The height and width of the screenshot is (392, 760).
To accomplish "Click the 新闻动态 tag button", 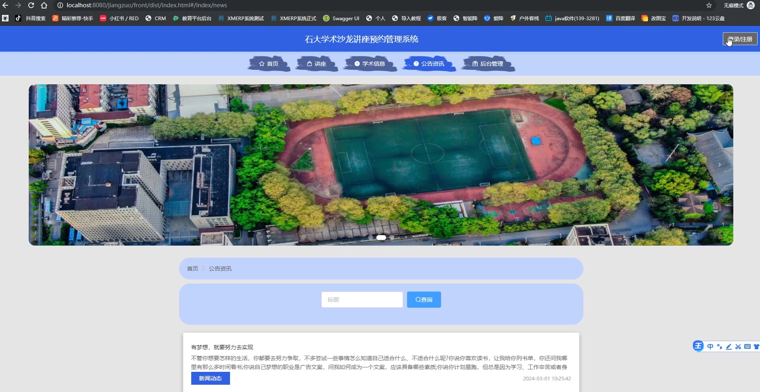I will (x=211, y=378).
